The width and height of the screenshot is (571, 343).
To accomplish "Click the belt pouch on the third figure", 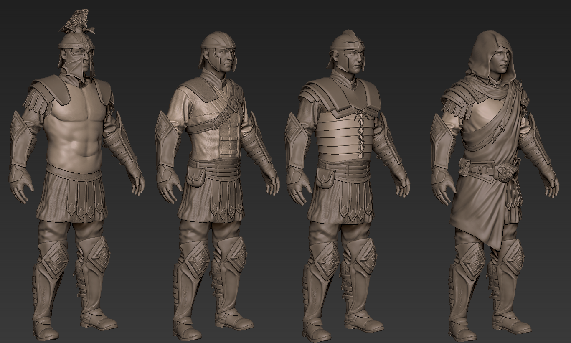I will (325, 177).
